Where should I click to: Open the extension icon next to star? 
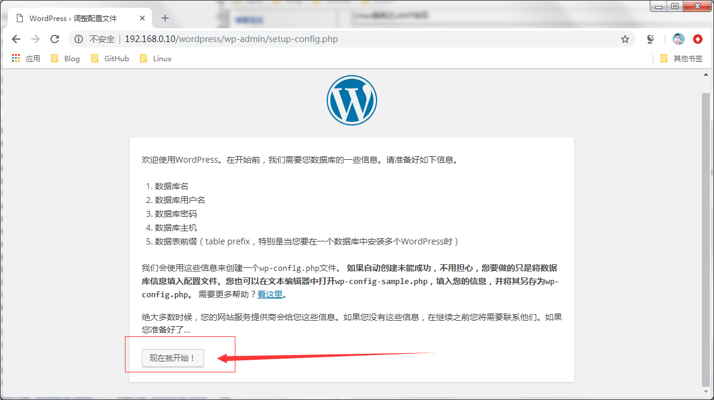650,39
